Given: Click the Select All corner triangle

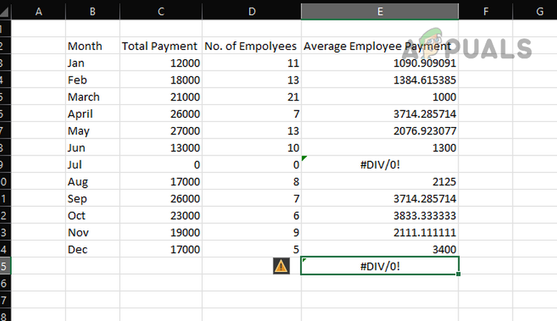Looking at the screenshot, I should 5,11.
